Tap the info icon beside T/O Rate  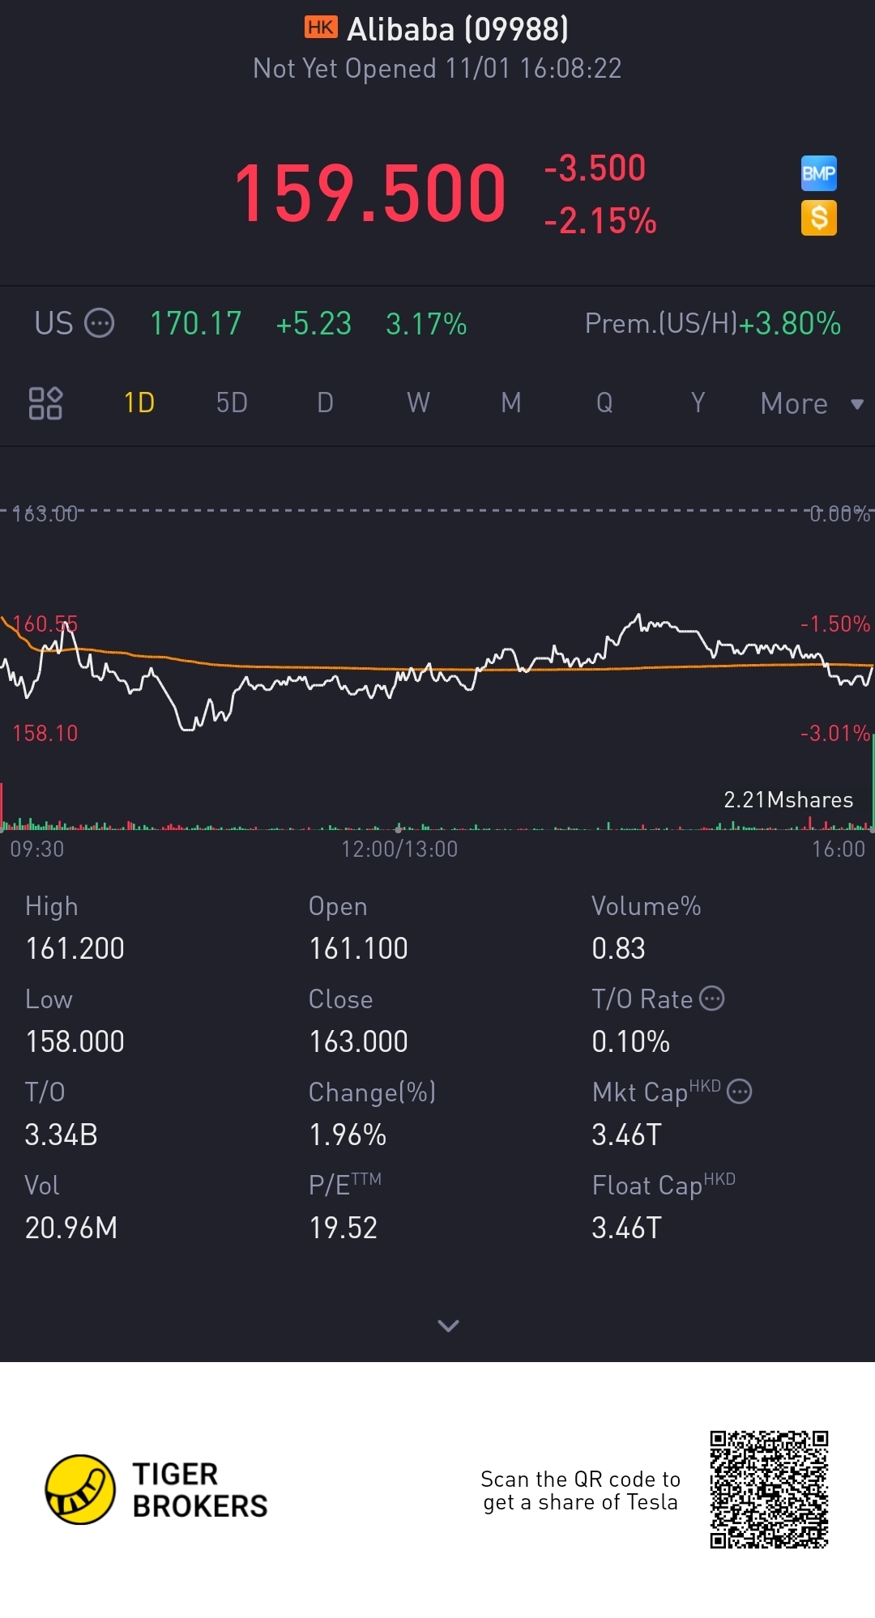[711, 998]
